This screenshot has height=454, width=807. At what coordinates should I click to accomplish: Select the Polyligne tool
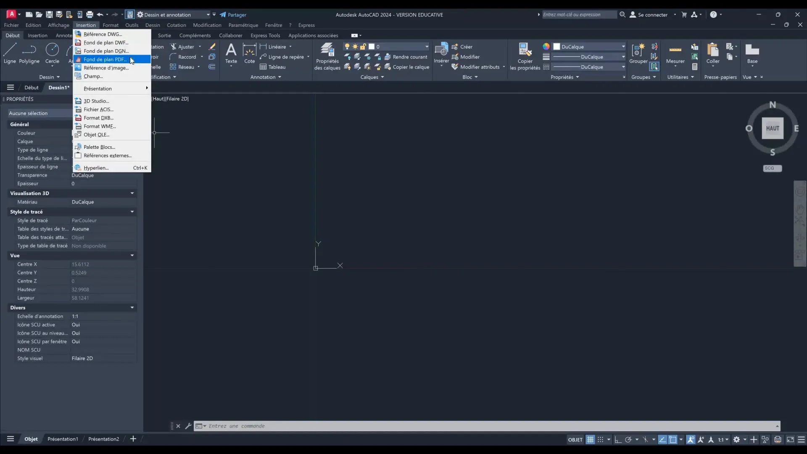click(29, 53)
